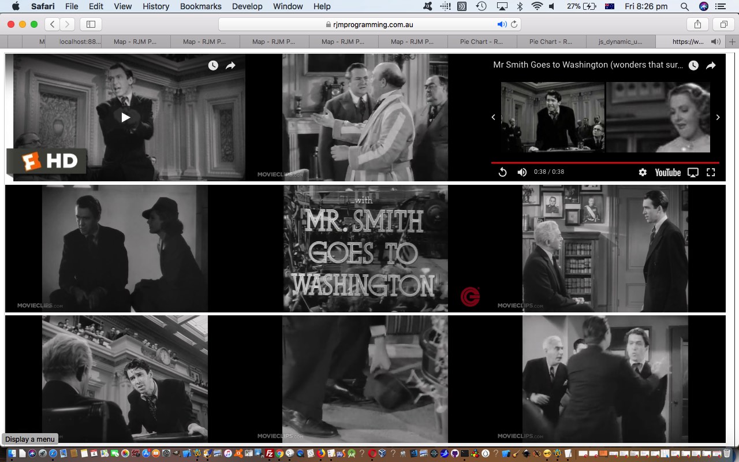This screenshot has height=462, width=739.
Task: Open Google Chrome from the Dock
Action: (279, 453)
